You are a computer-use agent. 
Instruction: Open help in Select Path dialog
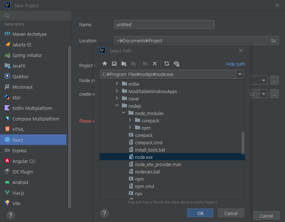104,213
